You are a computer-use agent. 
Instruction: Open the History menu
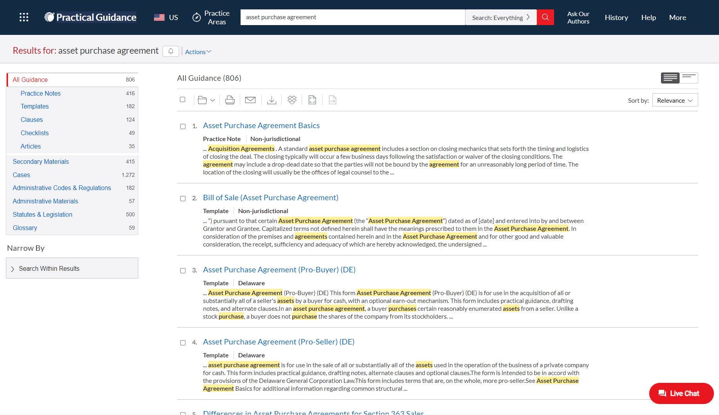pos(616,17)
